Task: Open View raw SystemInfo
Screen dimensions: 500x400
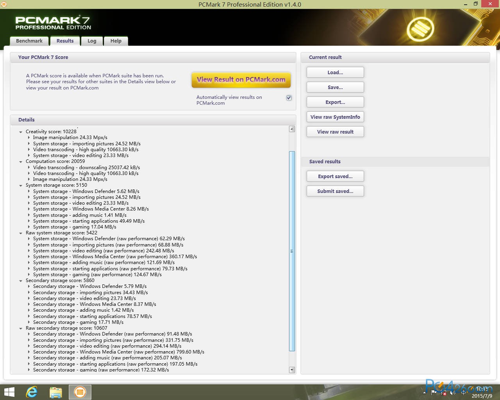Action: pos(335,117)
